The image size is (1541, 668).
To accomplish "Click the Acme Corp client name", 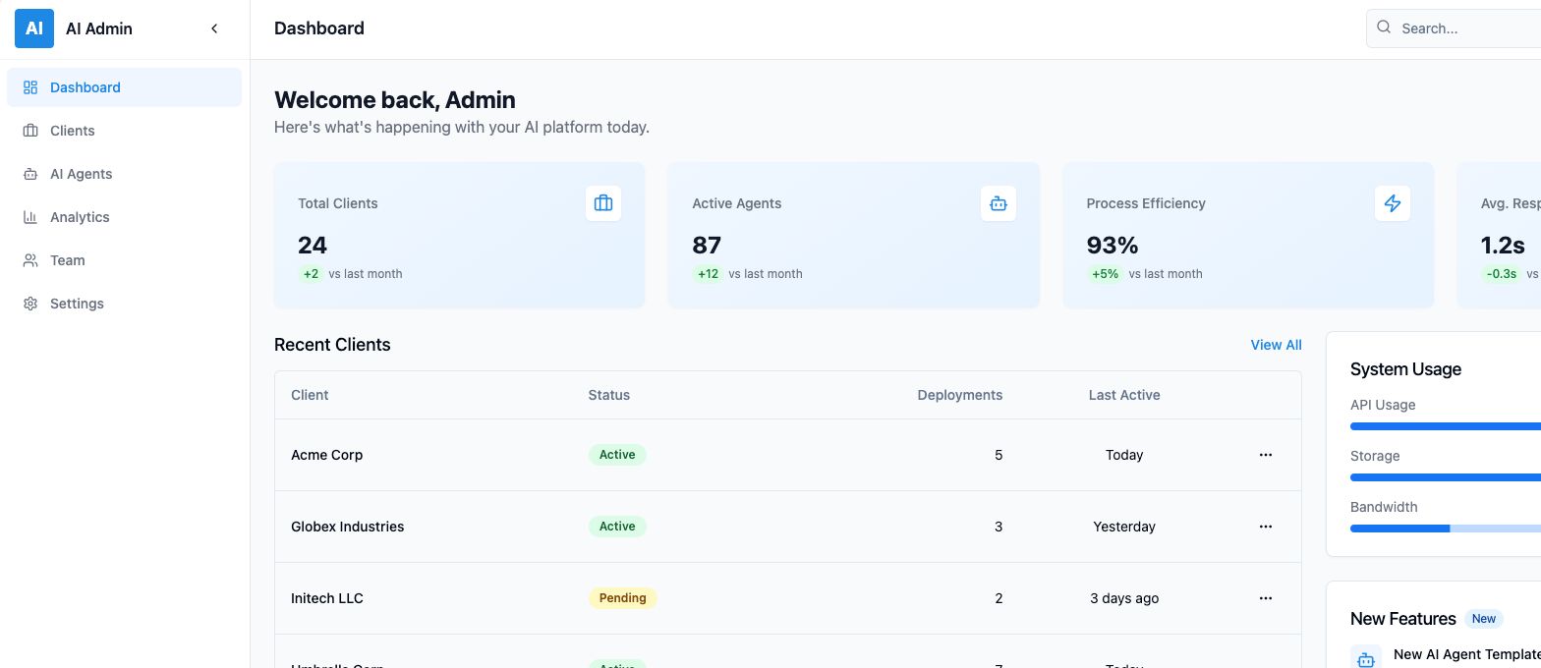I will (x=327, y=455).
